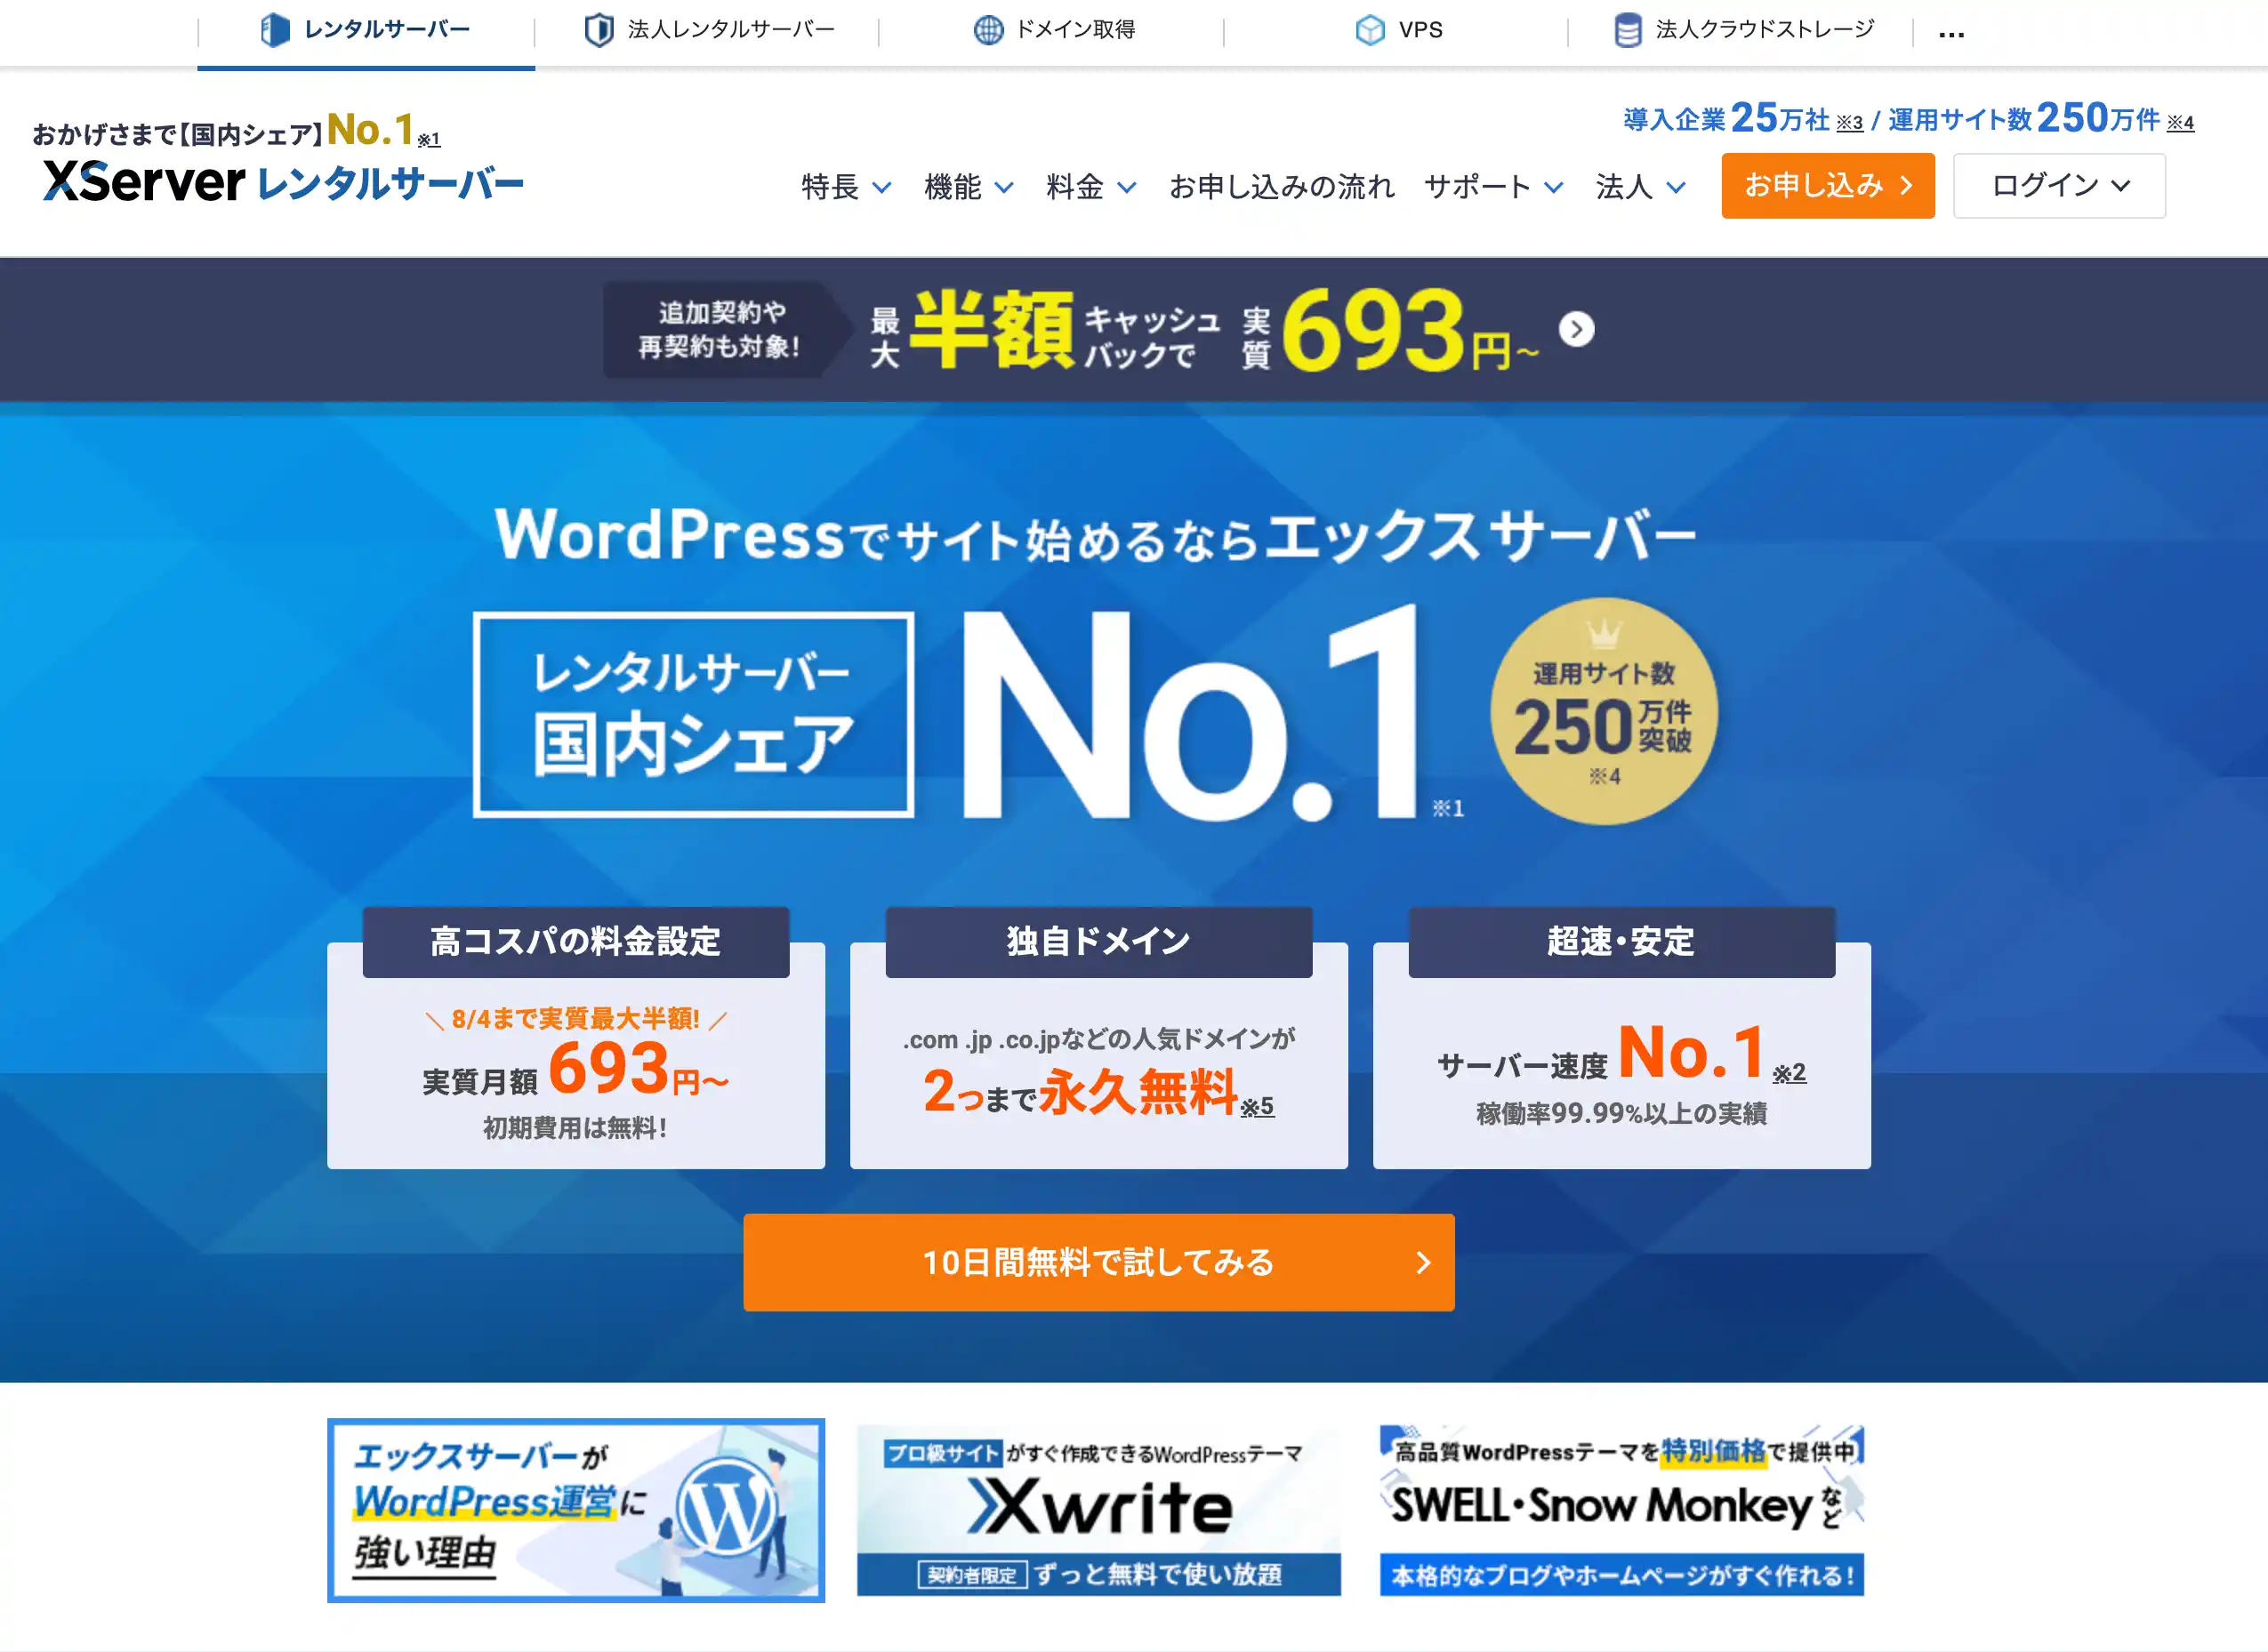Click the レンタルサーバー server icon in top bar
2268x1652 pixels.
point(275,30)
